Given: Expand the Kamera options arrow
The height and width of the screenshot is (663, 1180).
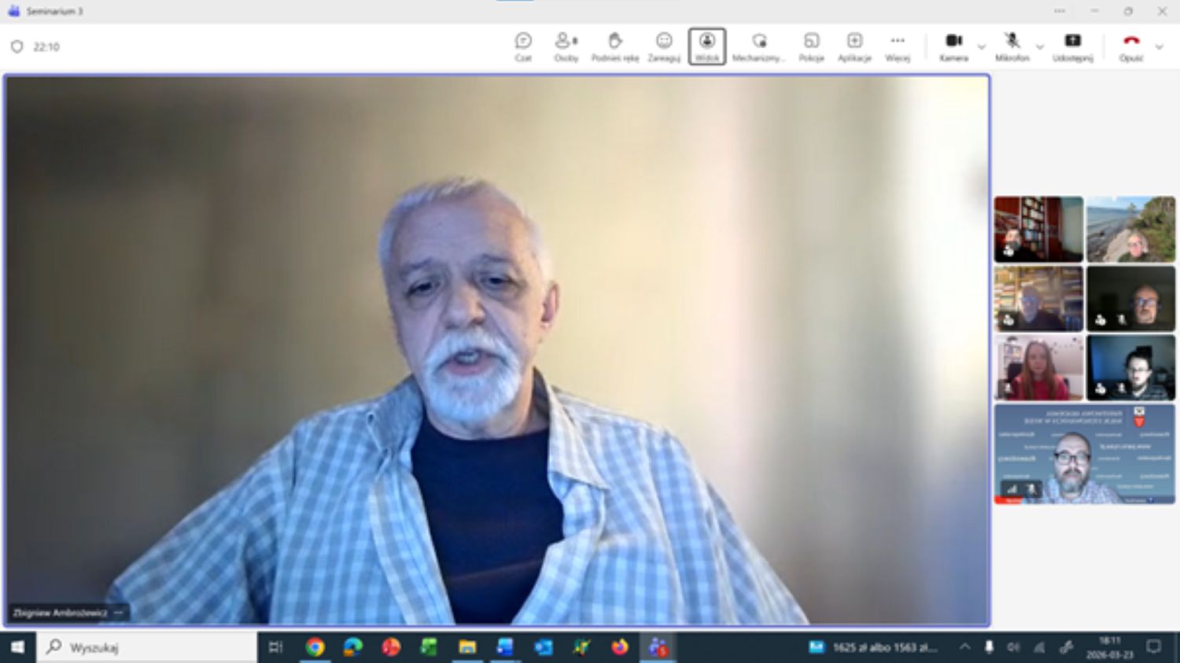Looking at the screenshot, I should tap(981, 47).
